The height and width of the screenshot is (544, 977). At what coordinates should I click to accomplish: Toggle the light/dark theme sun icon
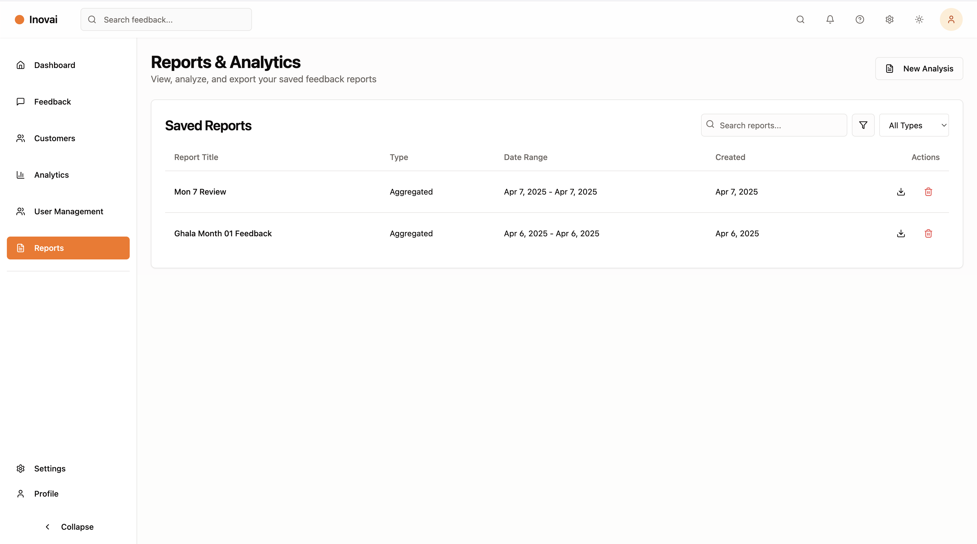click(x=919, y=19)
